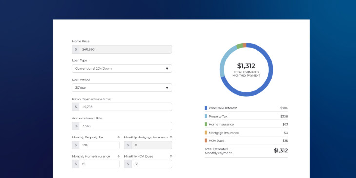The height and width of the screenshot is (178, 356).
Task: Click the Loan Type label
Action: click(x=79, y=60)
